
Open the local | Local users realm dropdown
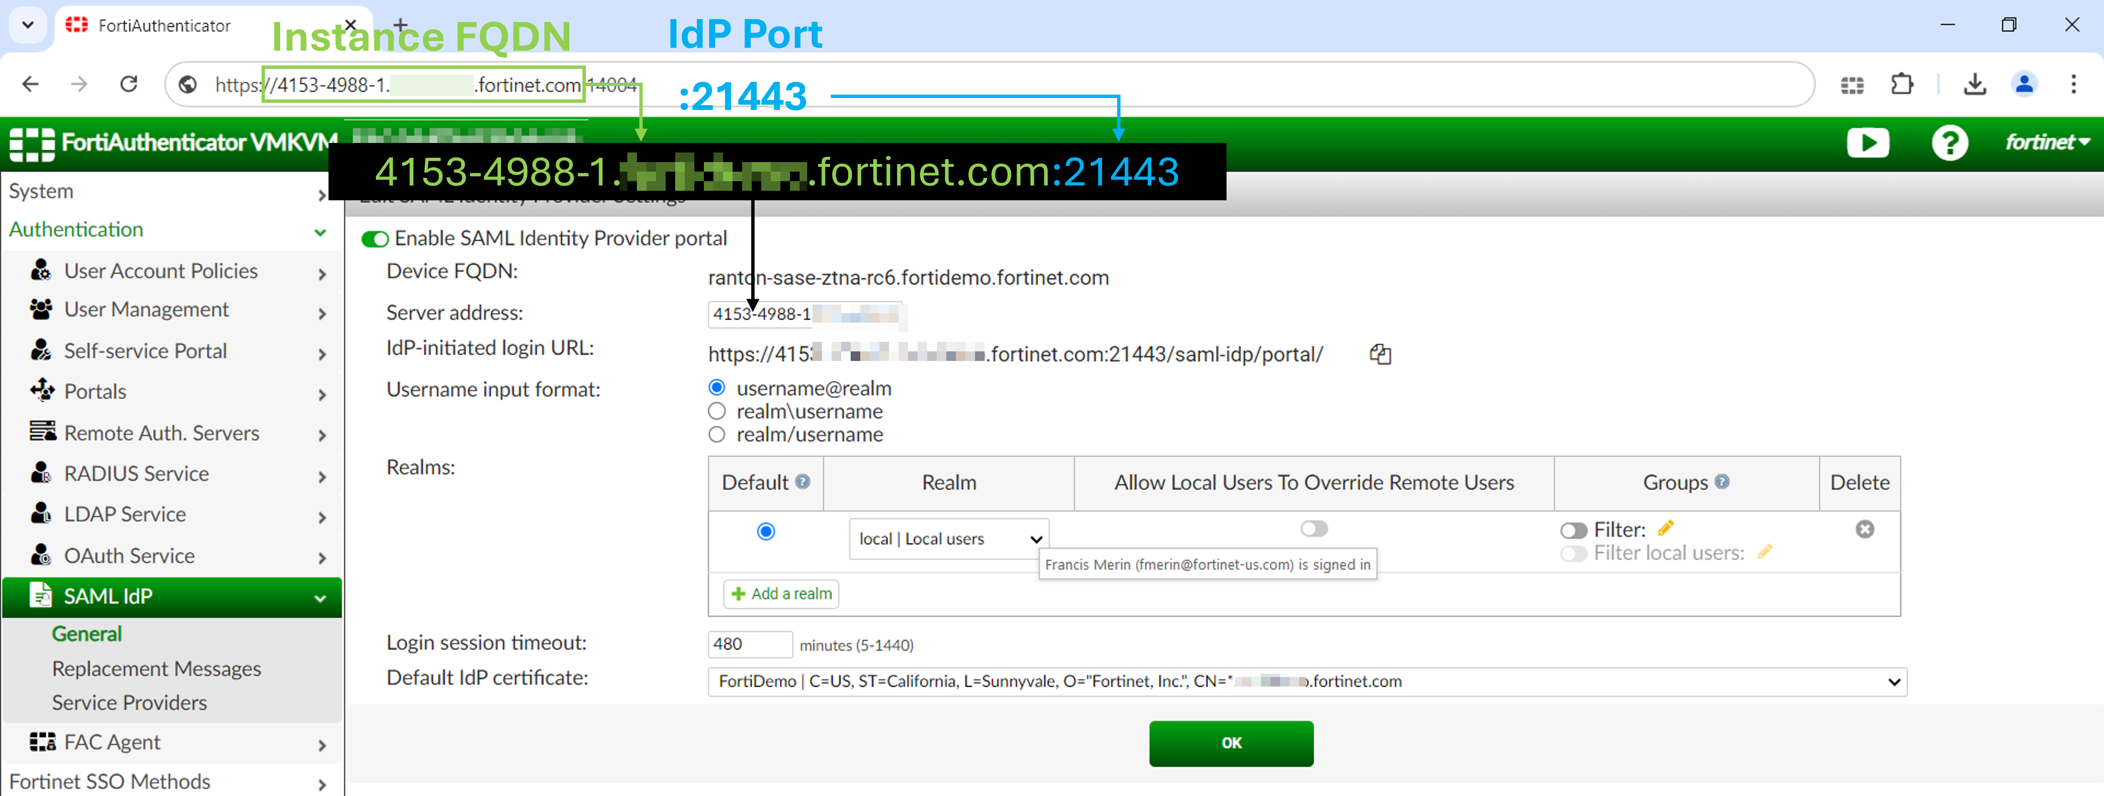click(x=948, y=539)
